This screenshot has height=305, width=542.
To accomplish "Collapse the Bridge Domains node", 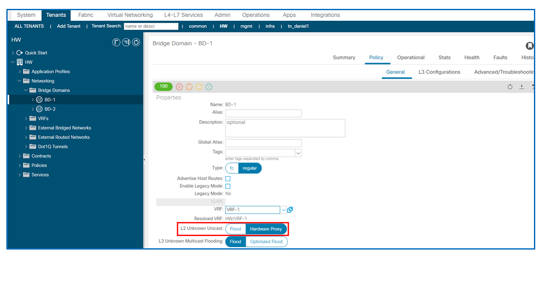I will (26, 90).
